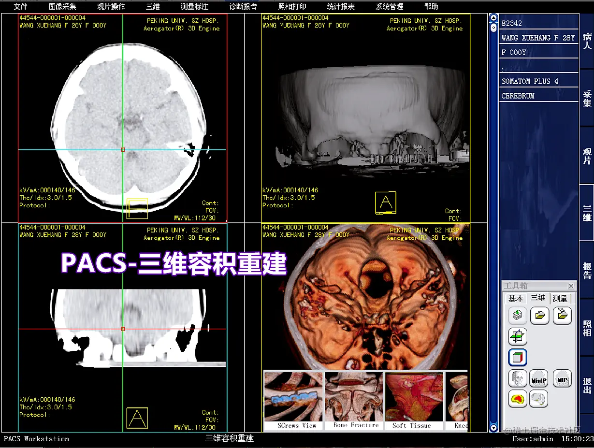Choose the skull bone rendering tool
Screen dimensions: 594x448
pos(517,378)
